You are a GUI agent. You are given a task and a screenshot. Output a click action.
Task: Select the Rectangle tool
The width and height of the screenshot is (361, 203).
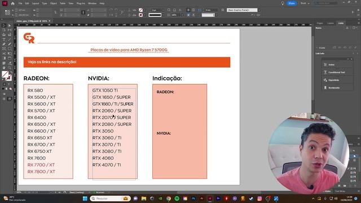[10, 49]
